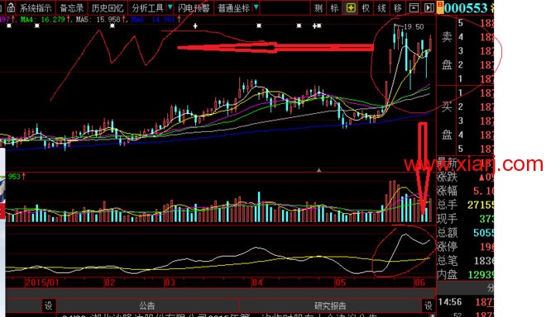Expand 普通坐标 dropdown arrow

256,7
